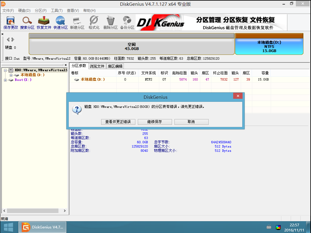The height and width of the screenshot is (233, 311).
Task: Click the 15.0GB capacity cell
Action: (x=263, y=79)
